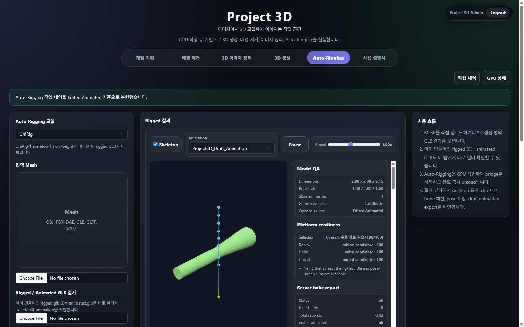Select the yellow root bone joint
Image resolution: width=524 pixels, height=327 pixels.
coord(219,297)
